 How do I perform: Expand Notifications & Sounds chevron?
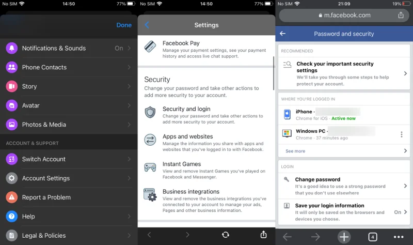click(x=129, y=48)
